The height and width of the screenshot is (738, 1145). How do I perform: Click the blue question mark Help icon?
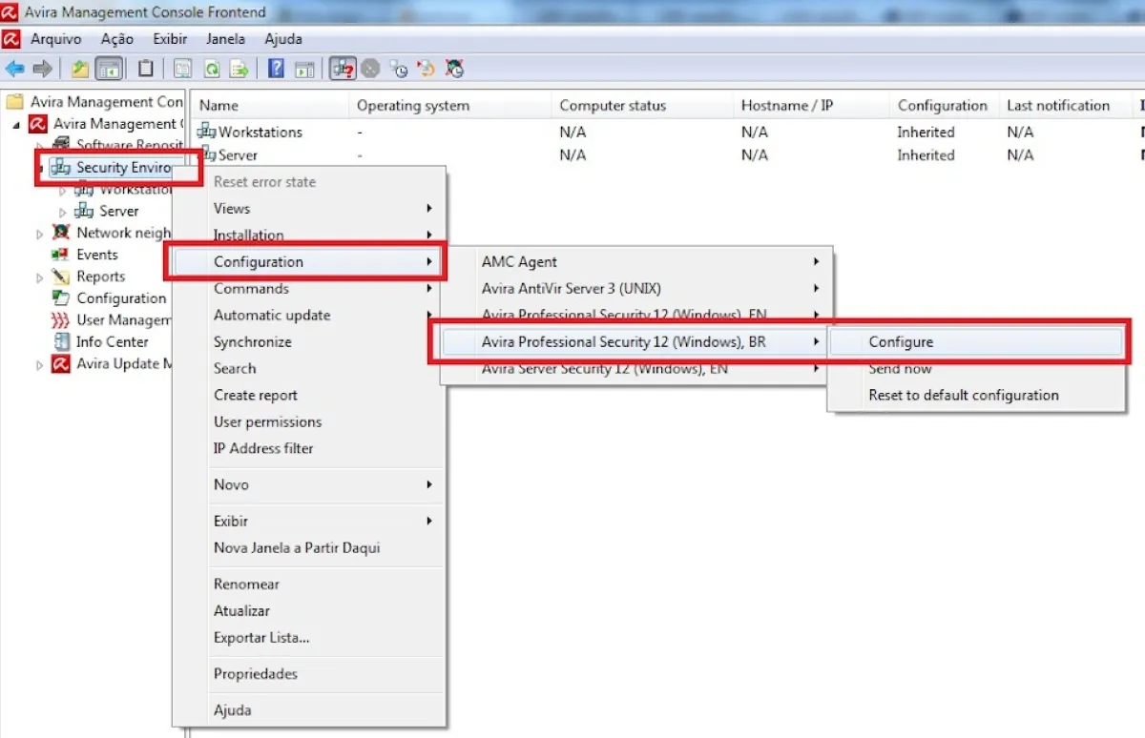point(276,69)
